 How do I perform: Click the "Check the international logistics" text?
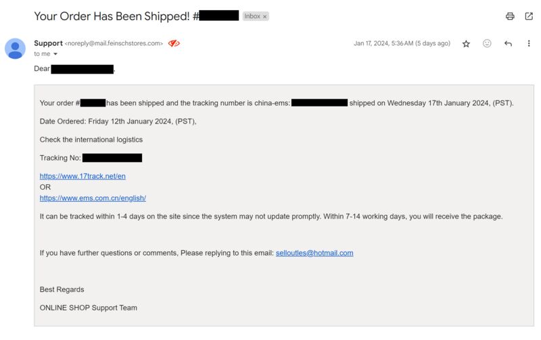pyautogui.click(x=91, y=140)
